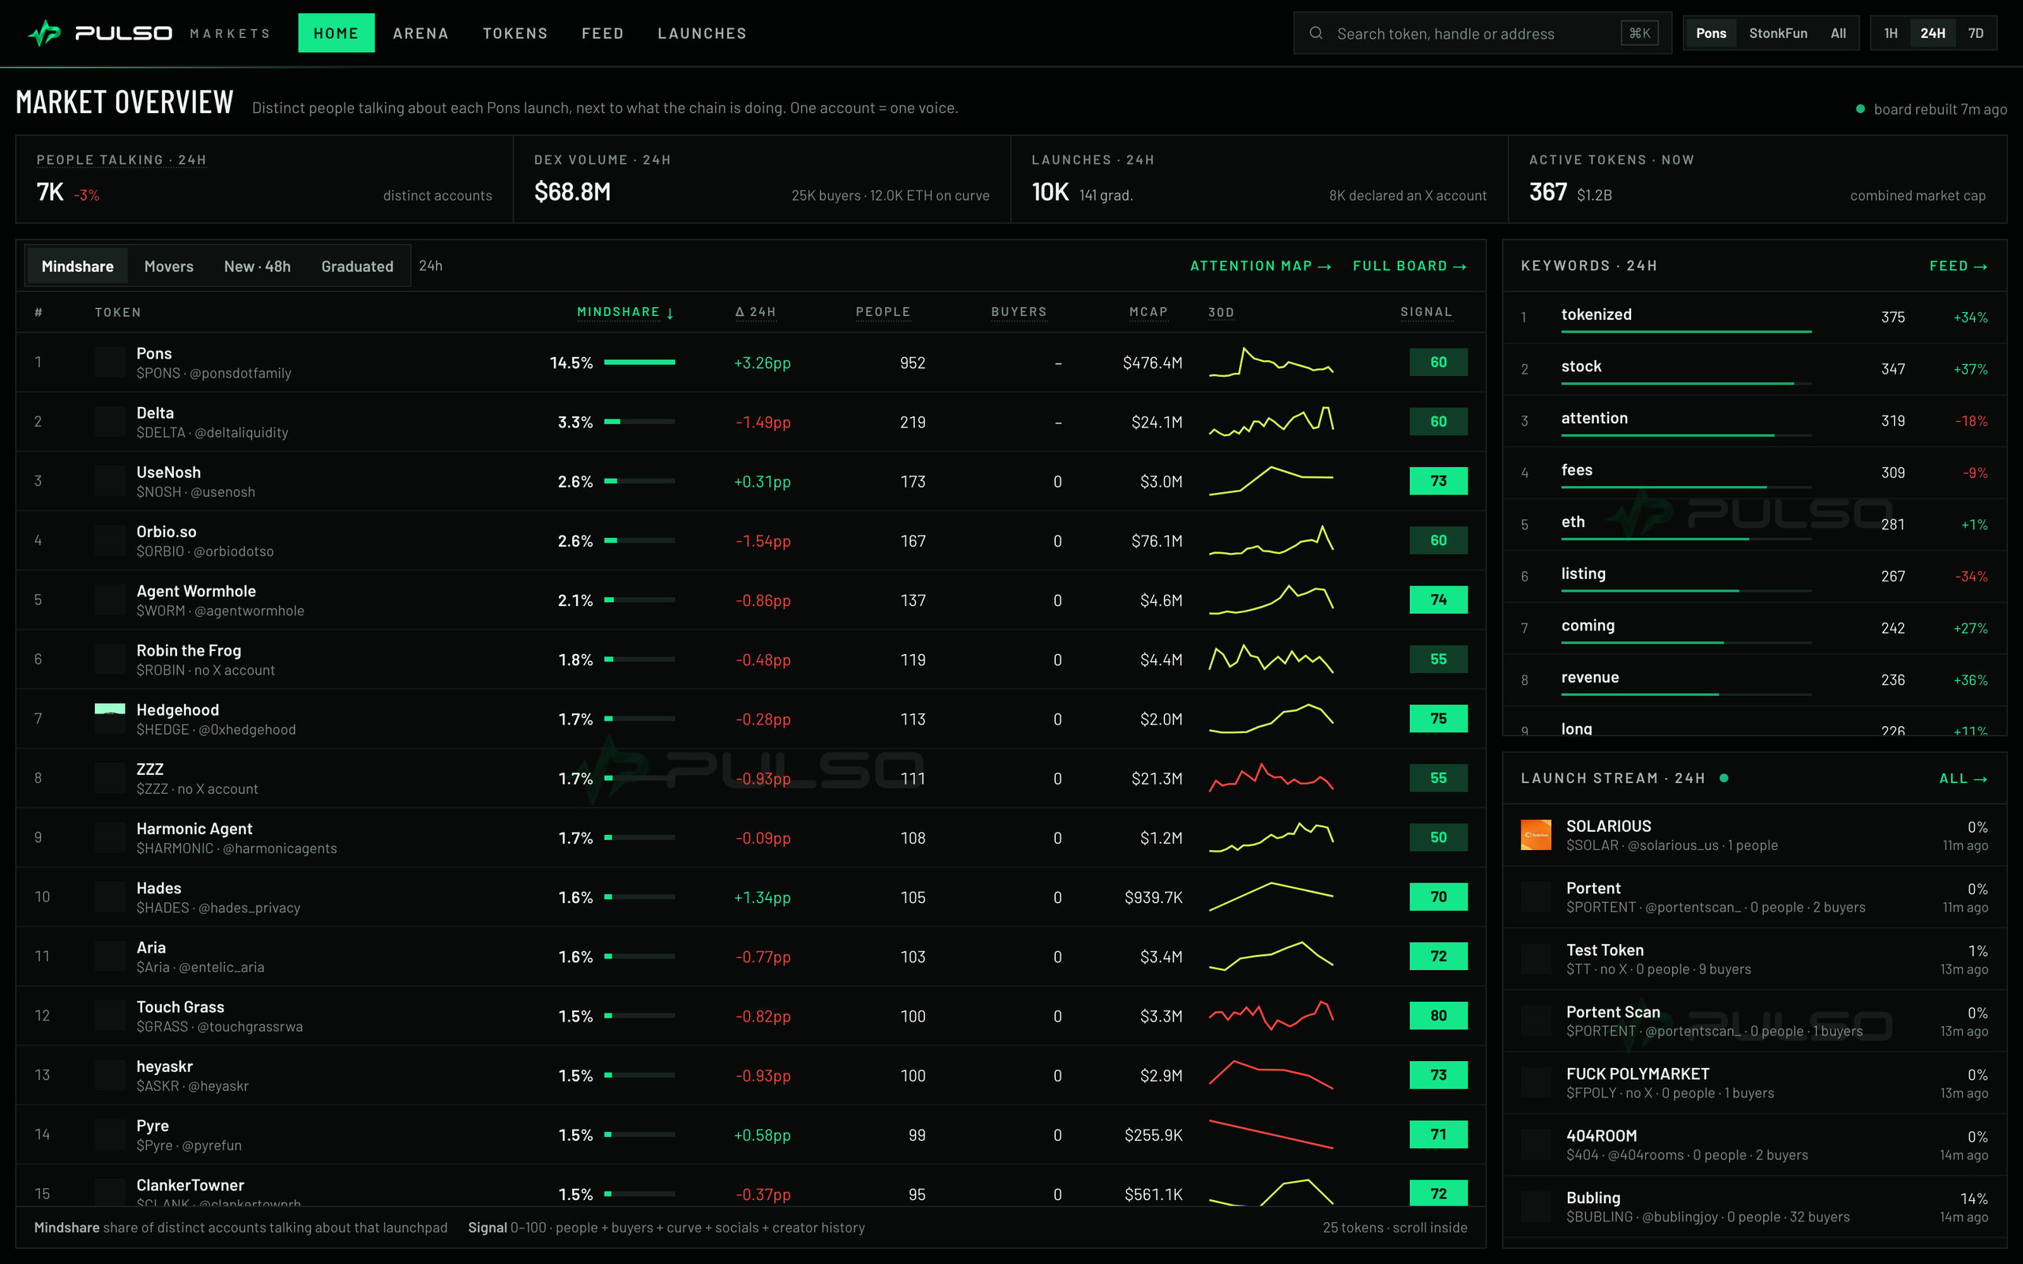This screenshot has height=1264, width=2023.
Task: Open the UseNosh token row
Action: point(751,482)
